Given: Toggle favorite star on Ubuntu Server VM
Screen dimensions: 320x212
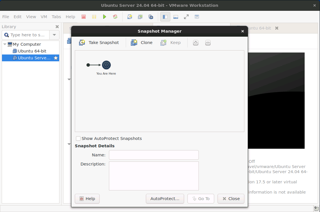Looking at the screenshot, I should [56, 58].
